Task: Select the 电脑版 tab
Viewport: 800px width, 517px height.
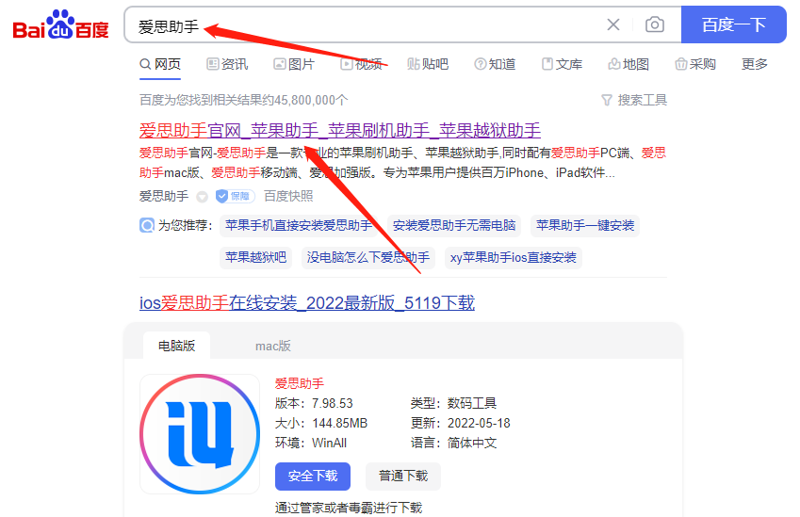Action: tap(176, 346)
